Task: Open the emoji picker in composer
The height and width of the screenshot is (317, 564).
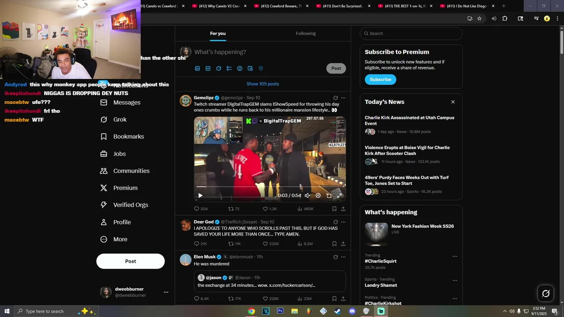Action: coord(240,68)
